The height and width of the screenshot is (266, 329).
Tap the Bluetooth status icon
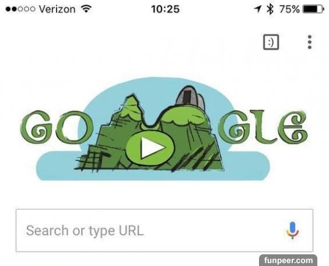pyautogui.click(x=270, y=9)
